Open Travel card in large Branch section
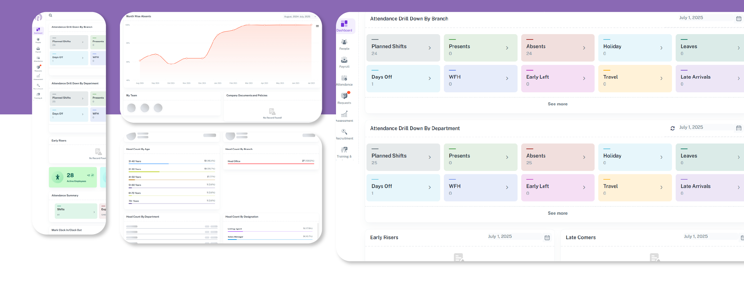The image size is (744, 286). [x=635, y=78]
